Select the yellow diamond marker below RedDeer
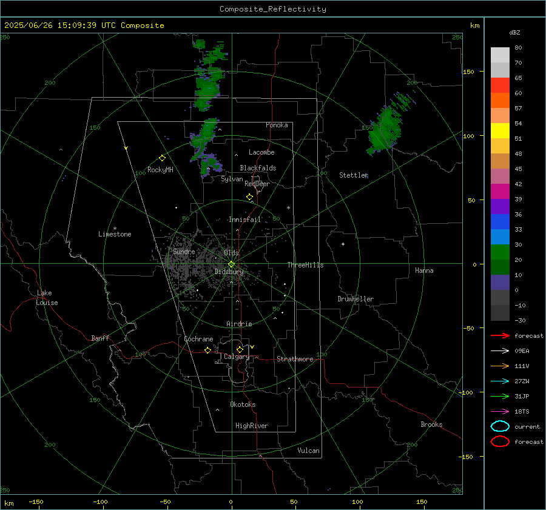This screenshot has width=546, height=510. pos(249,197)
